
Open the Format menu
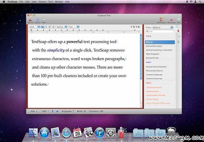43,2
